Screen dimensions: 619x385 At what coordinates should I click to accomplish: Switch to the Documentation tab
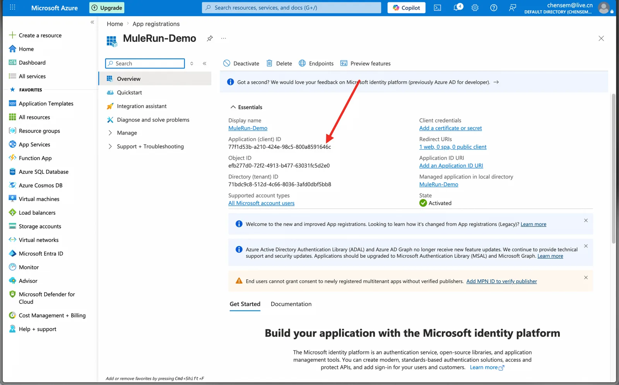(x=291, y=304)
